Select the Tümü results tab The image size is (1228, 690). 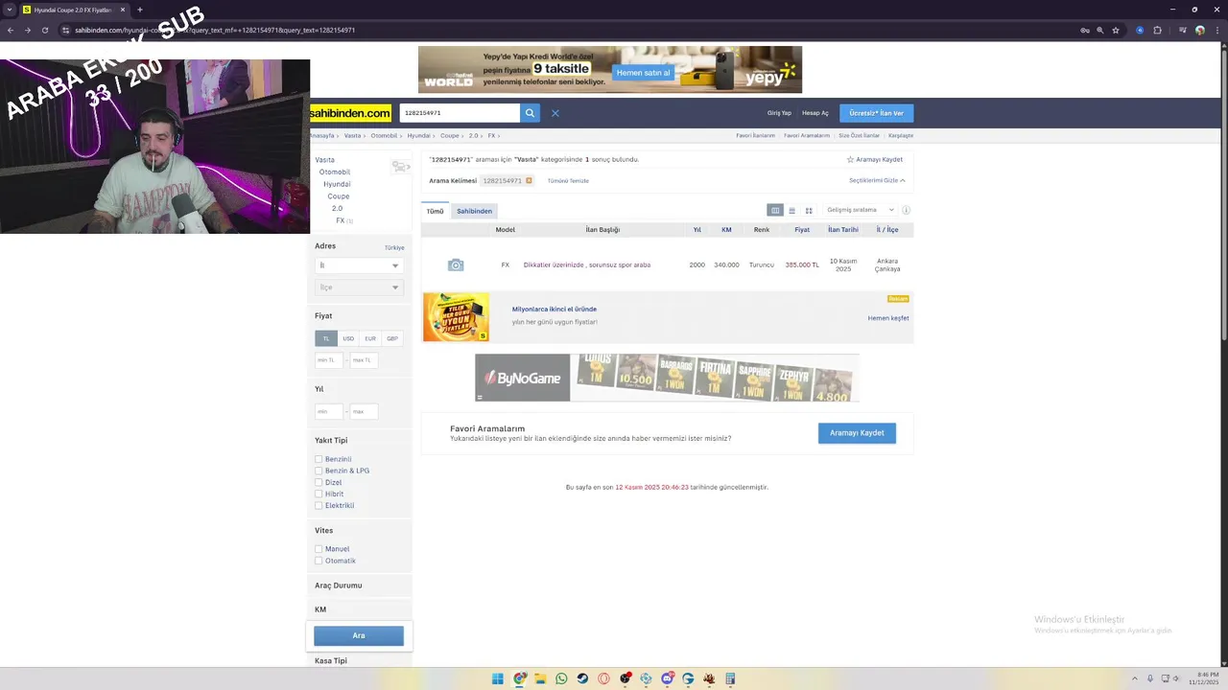[x=436, y=211]
